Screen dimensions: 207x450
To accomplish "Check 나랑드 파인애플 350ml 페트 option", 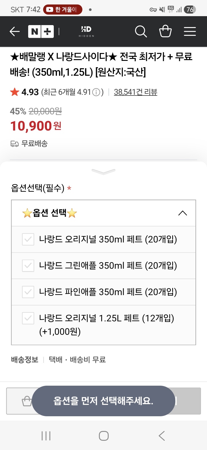I will pyautogui.click(x=28, y=292).
